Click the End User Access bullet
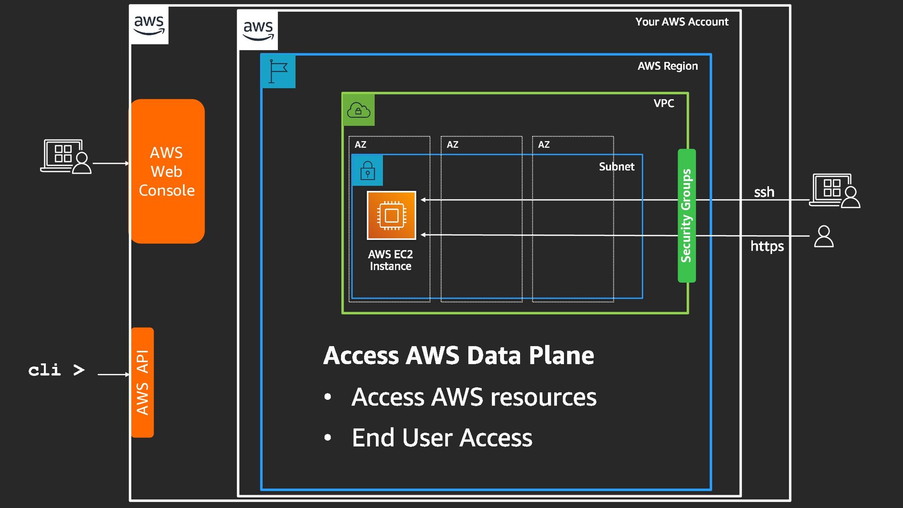Image resolution: width=903 pixels, height=508 pixels. point(442,437)
